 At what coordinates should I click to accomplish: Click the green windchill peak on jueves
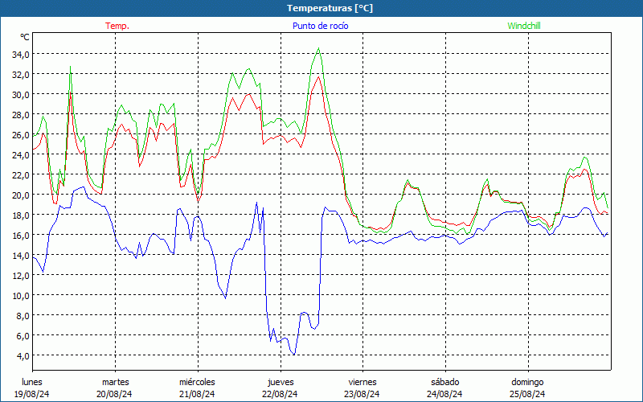click(318, 48)
